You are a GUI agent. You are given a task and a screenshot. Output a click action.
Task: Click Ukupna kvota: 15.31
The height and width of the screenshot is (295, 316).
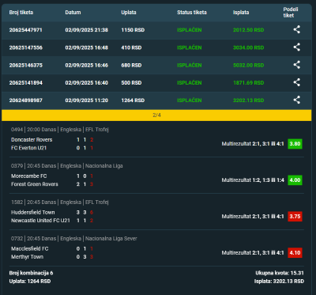point(280,273)
